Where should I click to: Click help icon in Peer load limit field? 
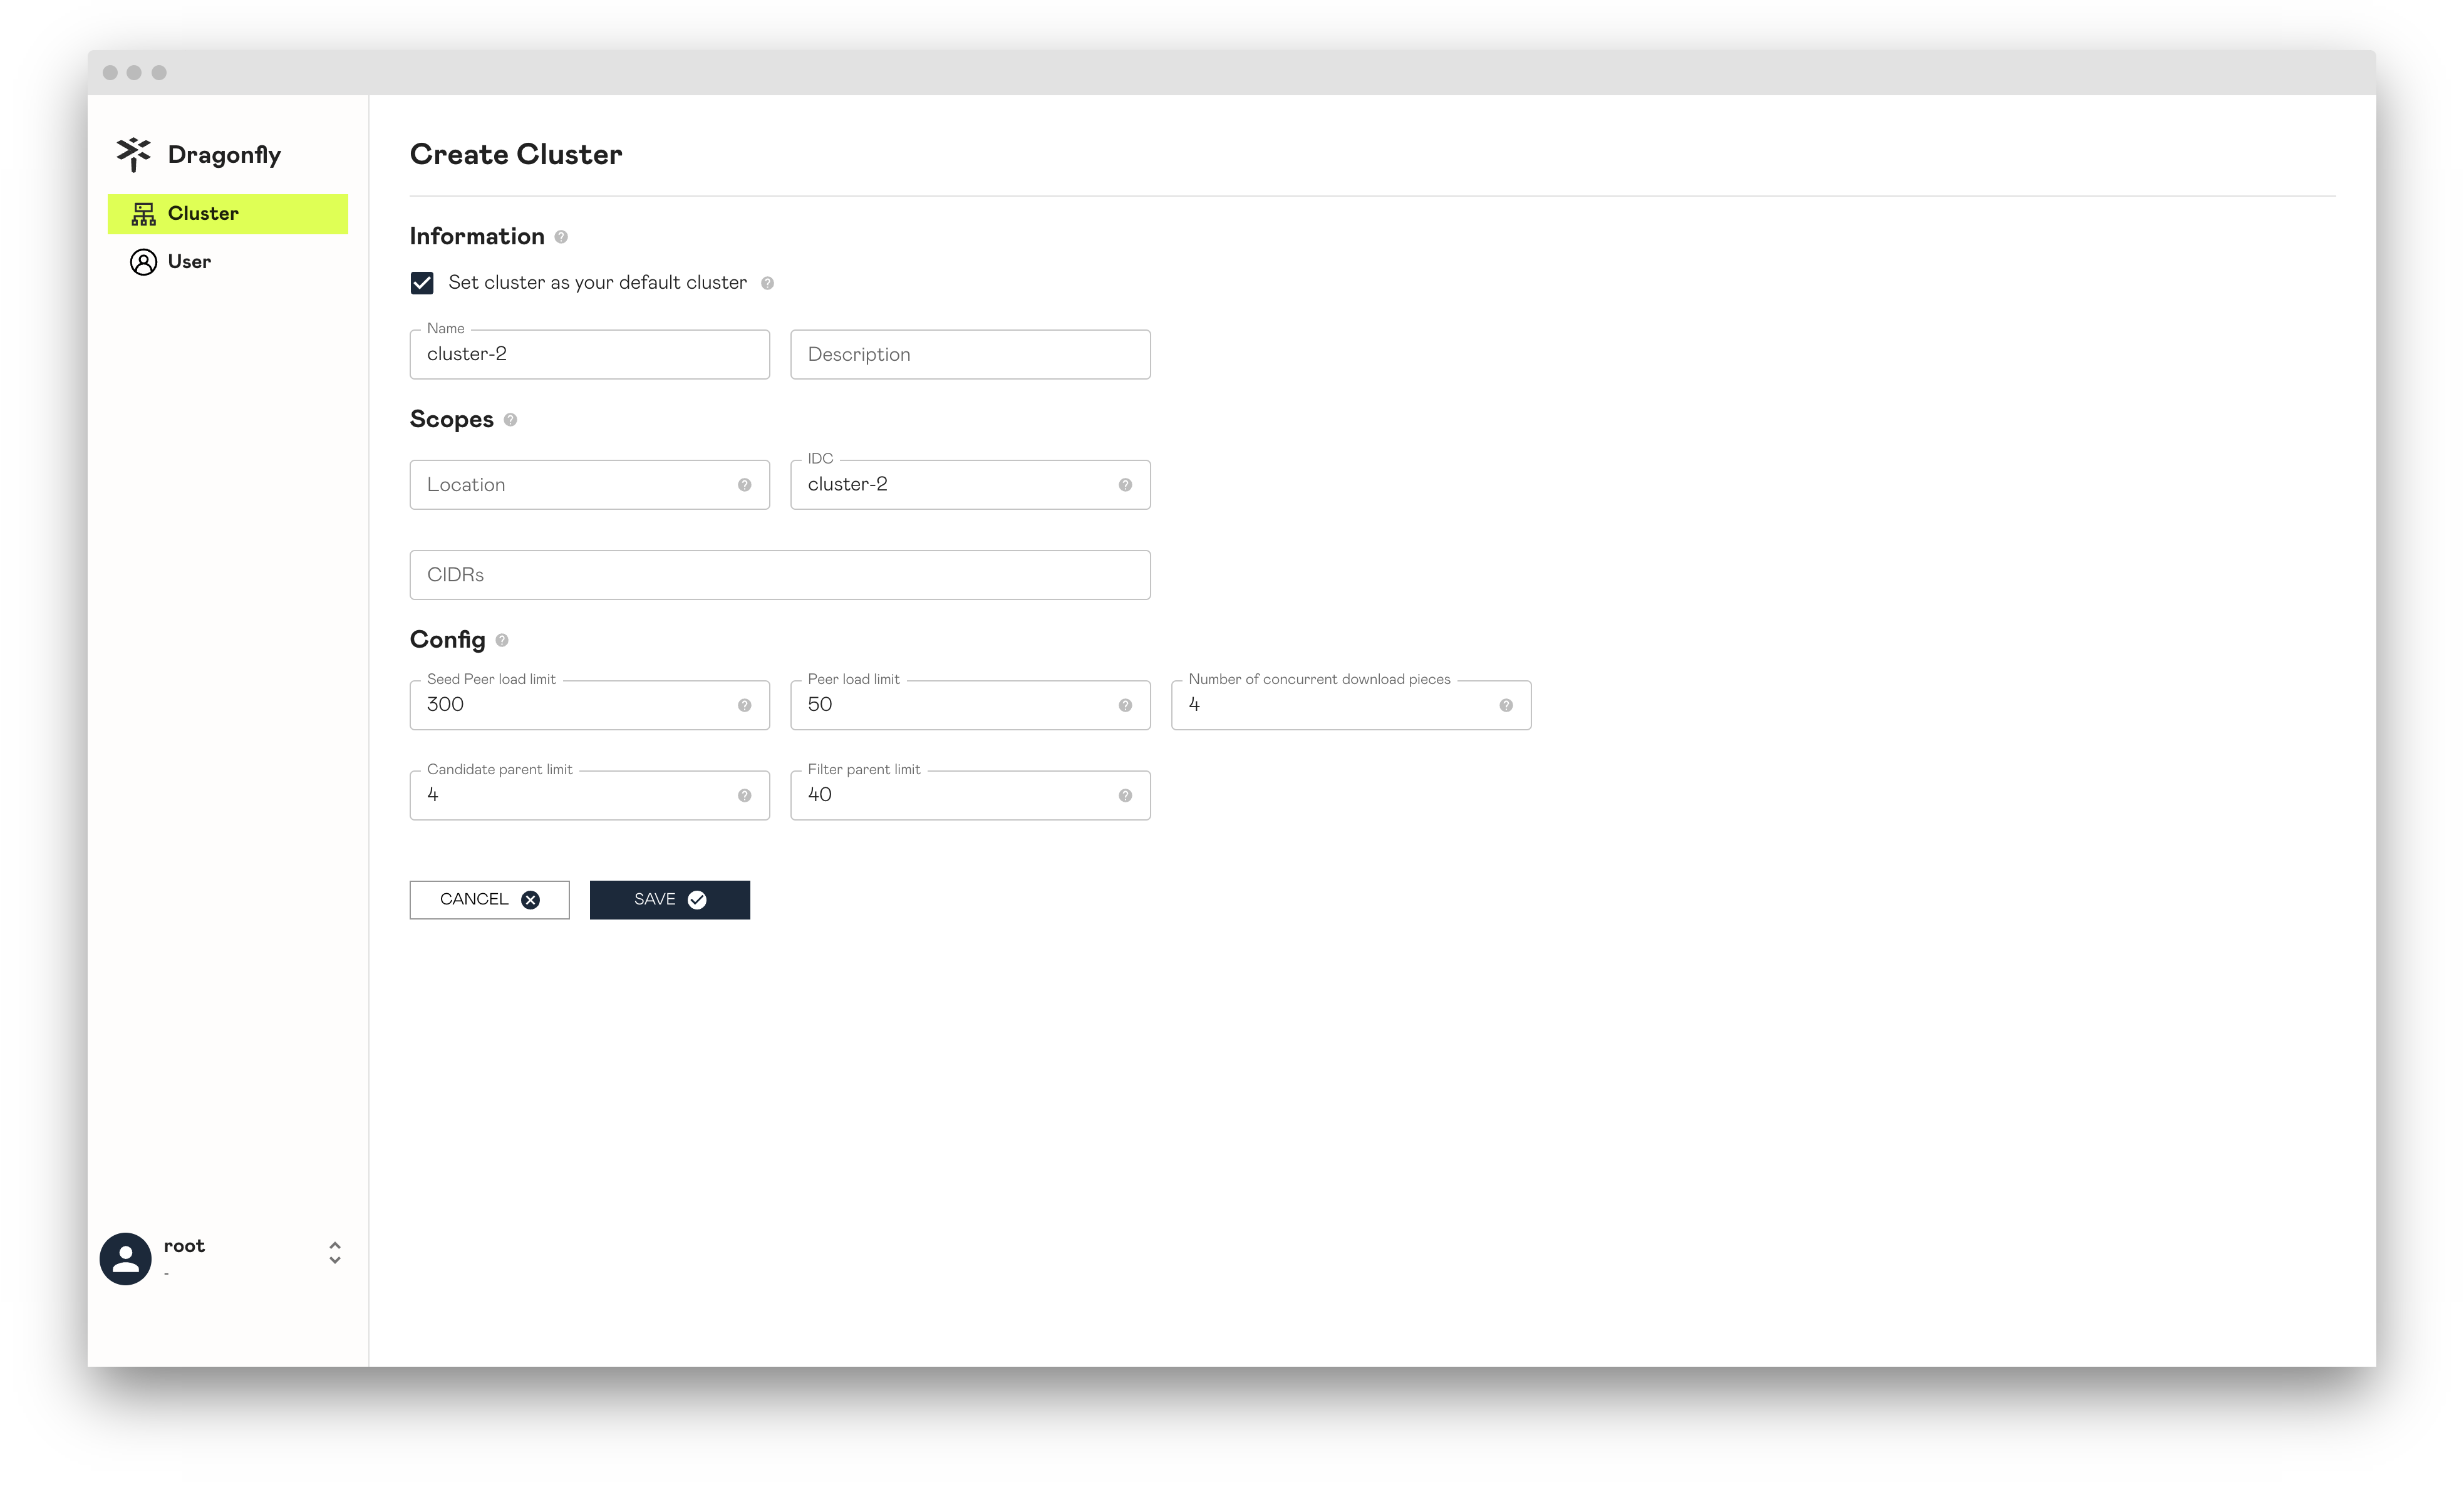point(1125,706)
